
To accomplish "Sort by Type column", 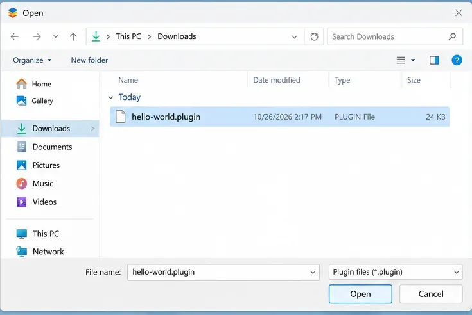I will (x=342, y=80).
